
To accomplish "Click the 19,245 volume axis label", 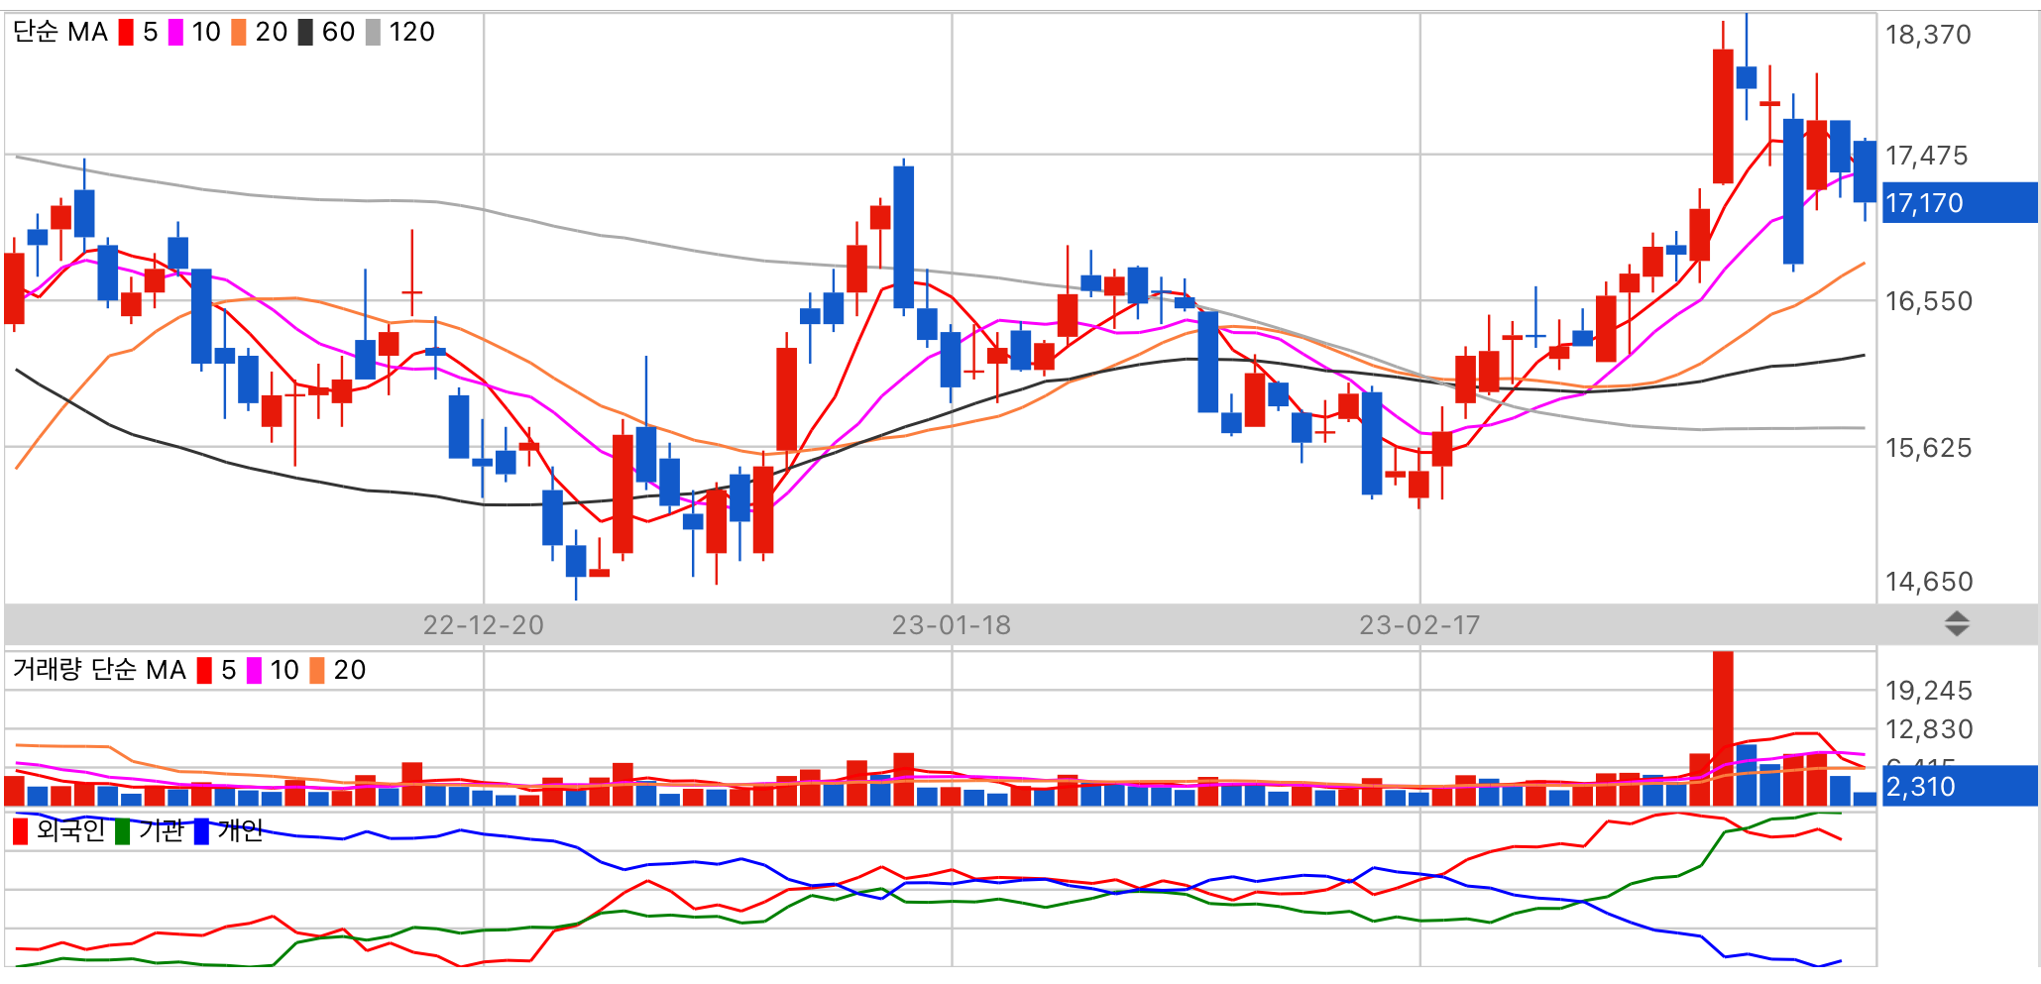I will [x=1929, y=691].
